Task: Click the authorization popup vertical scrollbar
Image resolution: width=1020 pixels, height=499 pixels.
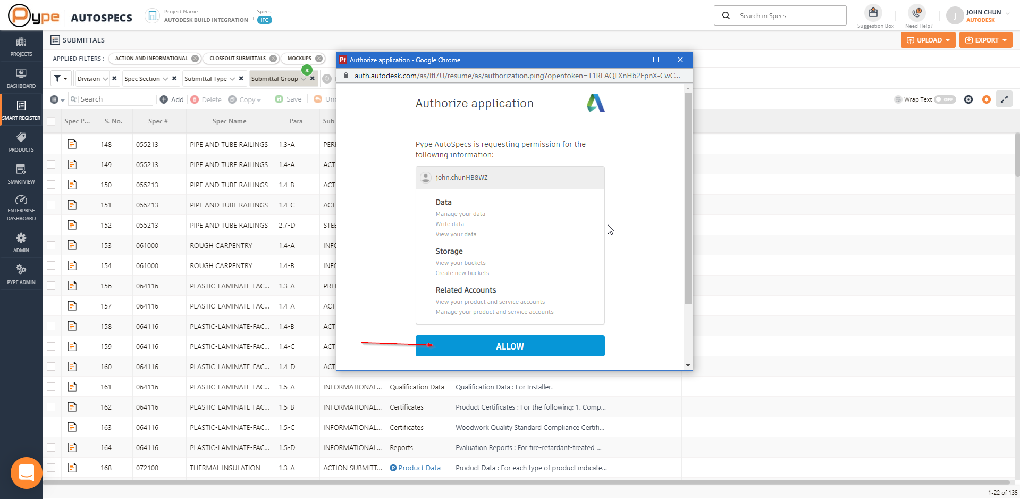Action: click(688, 198)
